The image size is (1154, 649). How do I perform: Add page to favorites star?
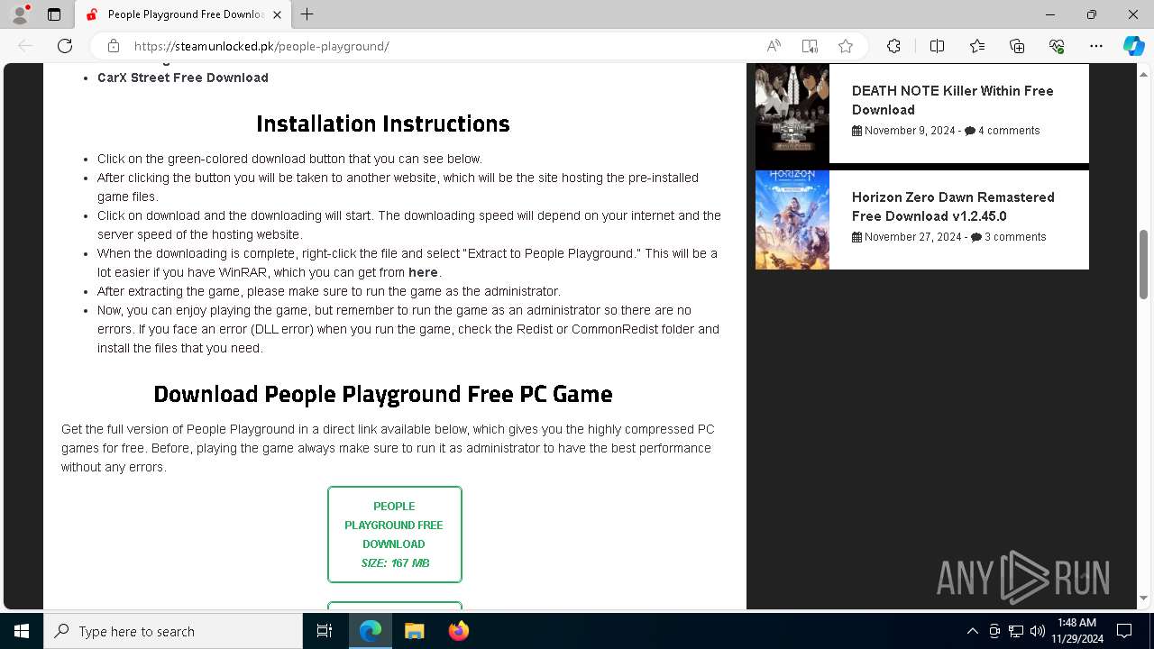click(x=846, y=46)
